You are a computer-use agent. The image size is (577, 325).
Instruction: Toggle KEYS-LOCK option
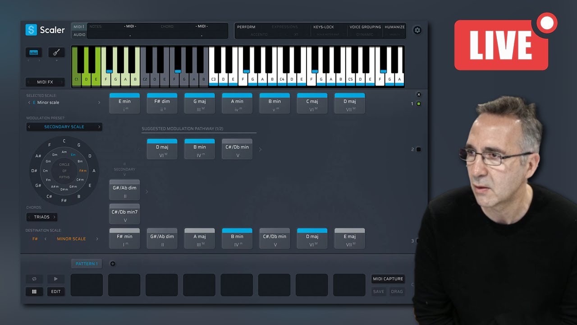tap(324, 27)
